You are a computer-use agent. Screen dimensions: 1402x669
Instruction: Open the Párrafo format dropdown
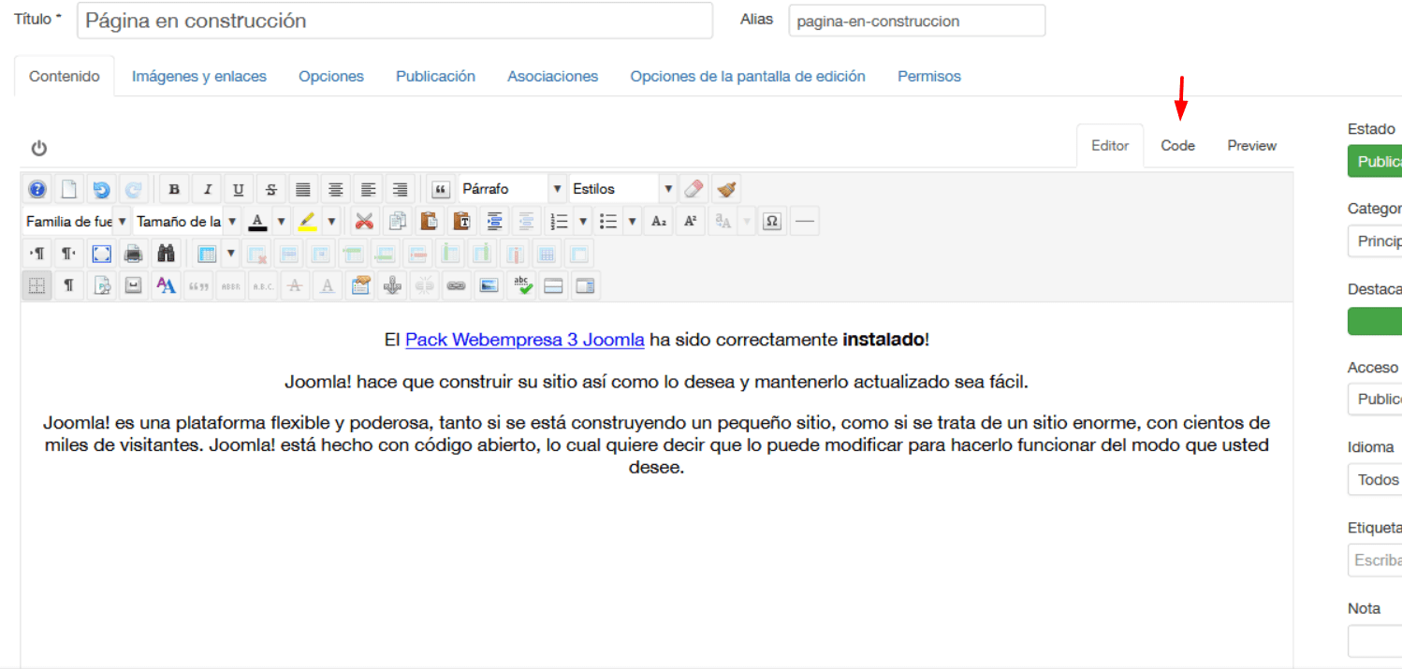[x=512, y=189]
